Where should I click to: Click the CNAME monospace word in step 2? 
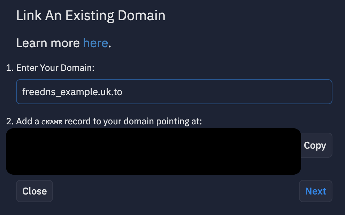click(x=52, y=122)
